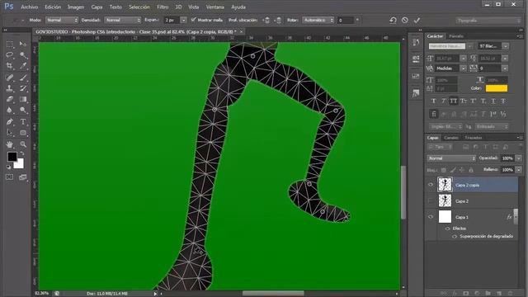528x297 pixels.
Task: Open the Relleno dropdown arrow
Action: click(519, 170)
